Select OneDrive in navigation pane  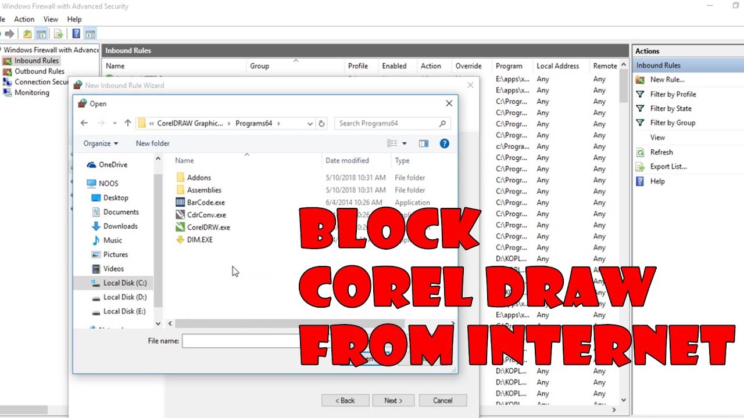coord(113,165)
